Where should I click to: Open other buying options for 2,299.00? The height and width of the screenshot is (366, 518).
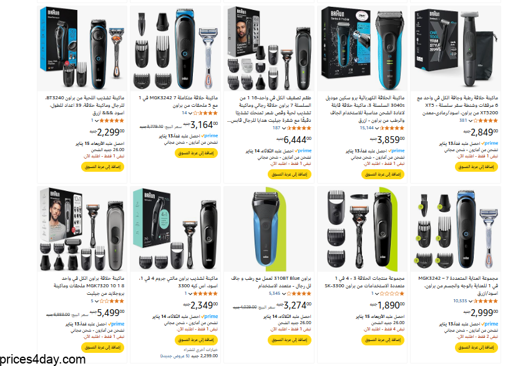click(189, 353)
